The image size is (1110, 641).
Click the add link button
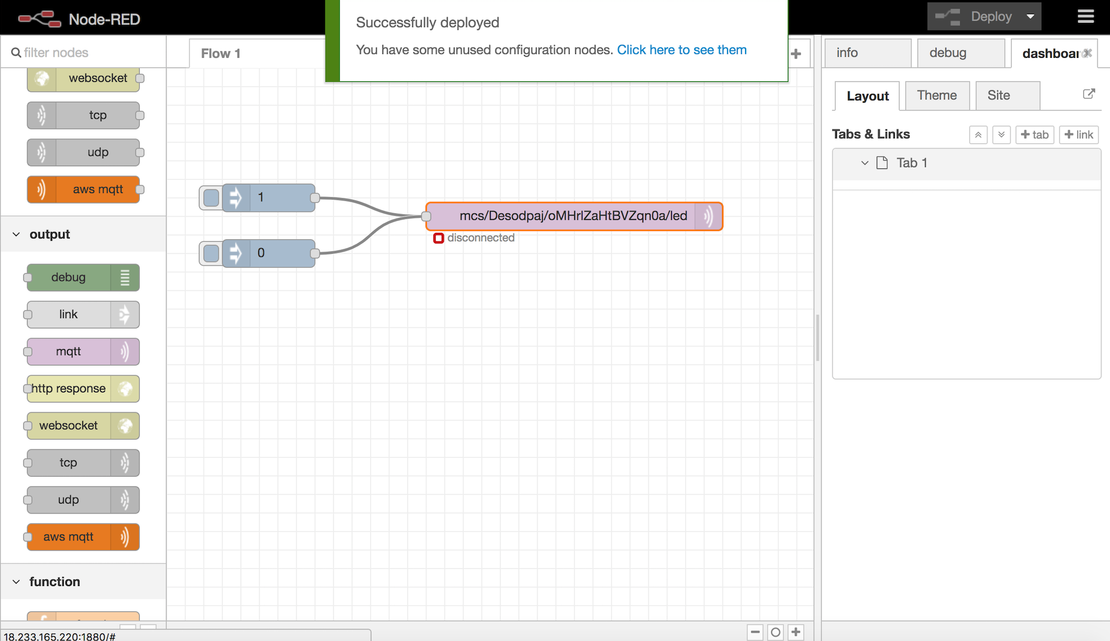point(1079,135)
